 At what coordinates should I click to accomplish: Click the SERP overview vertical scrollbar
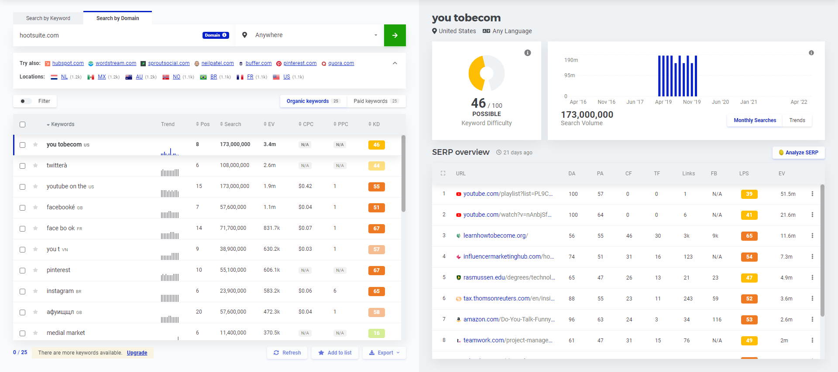822,250
